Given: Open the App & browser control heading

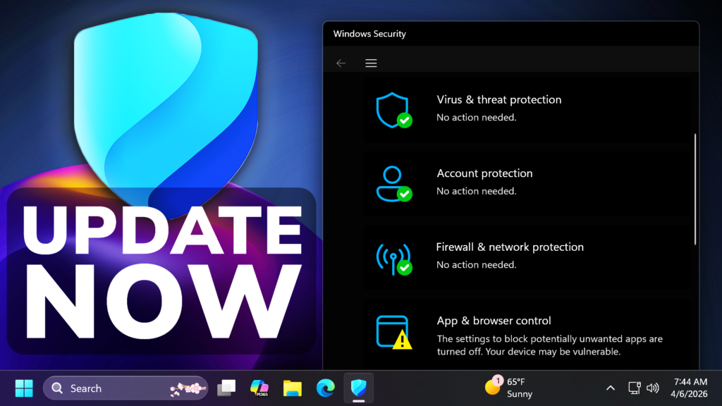Looking at the screenshot, I should click(495, 321).
